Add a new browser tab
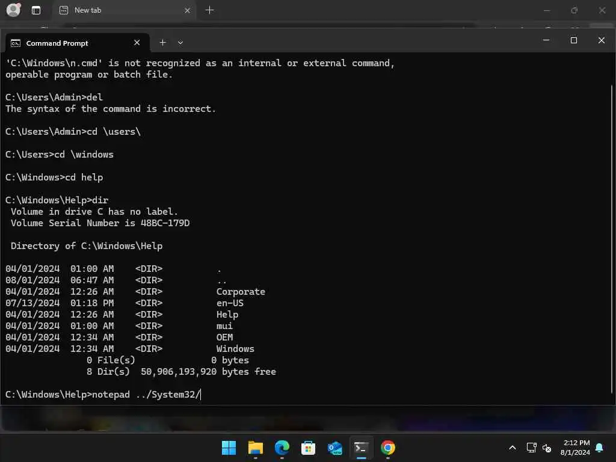This screenshot has width=616, height=462. (209, 10)
